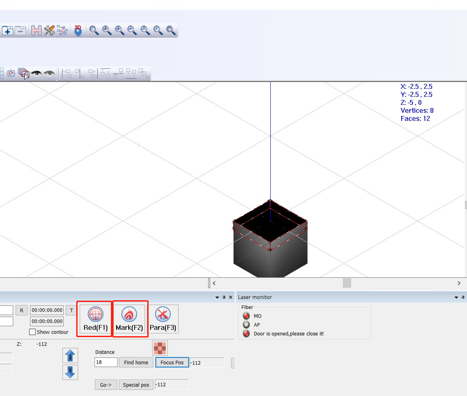Click the Go-> button
Viewport: 467px width, 396px height.
click(x=106, y=385)
